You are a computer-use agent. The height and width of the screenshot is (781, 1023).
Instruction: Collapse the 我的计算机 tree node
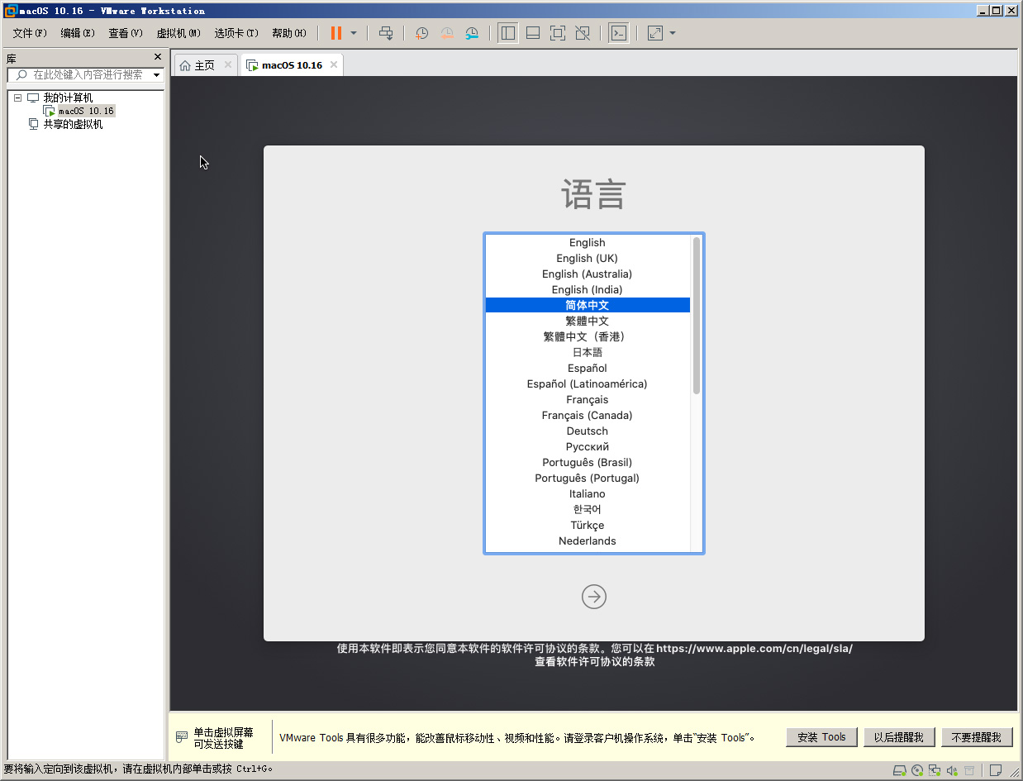coord(17,98)
